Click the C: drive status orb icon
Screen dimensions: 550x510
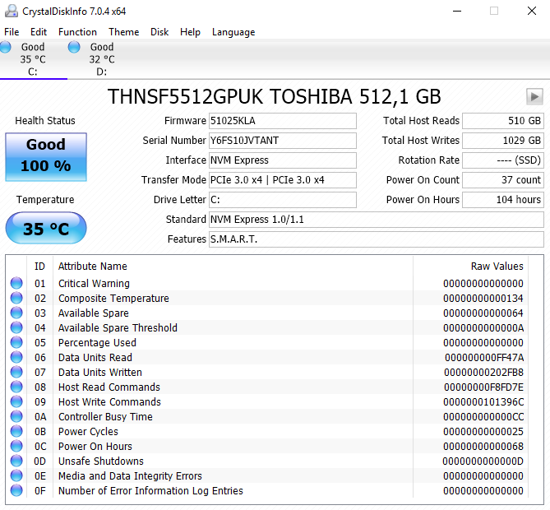point(5,47)
